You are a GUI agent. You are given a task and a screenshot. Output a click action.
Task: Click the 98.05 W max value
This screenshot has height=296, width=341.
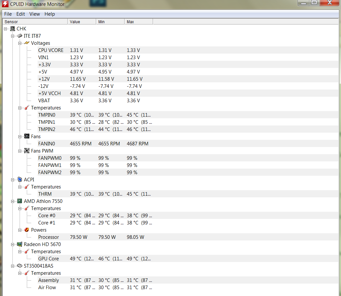coord(135,237)
